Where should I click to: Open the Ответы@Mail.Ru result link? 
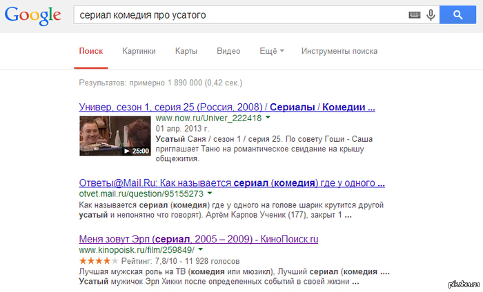tap(232, 183)
